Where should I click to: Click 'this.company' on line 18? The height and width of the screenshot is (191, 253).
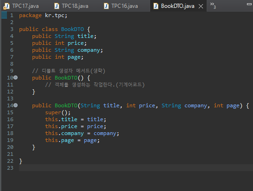[64, 133]
